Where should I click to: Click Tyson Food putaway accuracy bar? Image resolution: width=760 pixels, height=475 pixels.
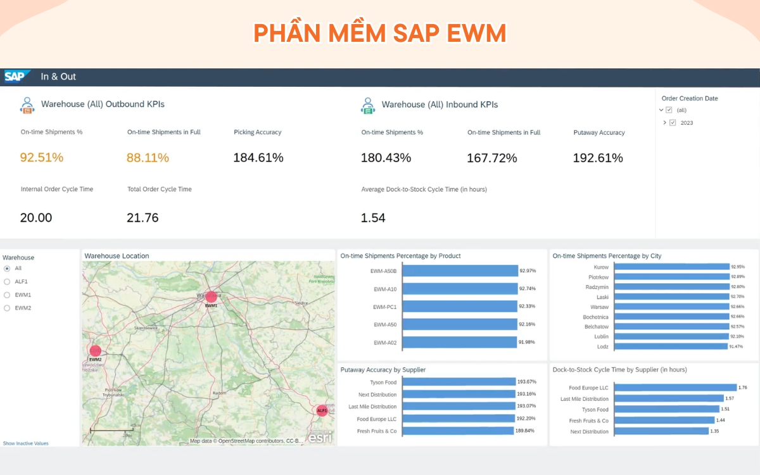[x=459, y=382]
